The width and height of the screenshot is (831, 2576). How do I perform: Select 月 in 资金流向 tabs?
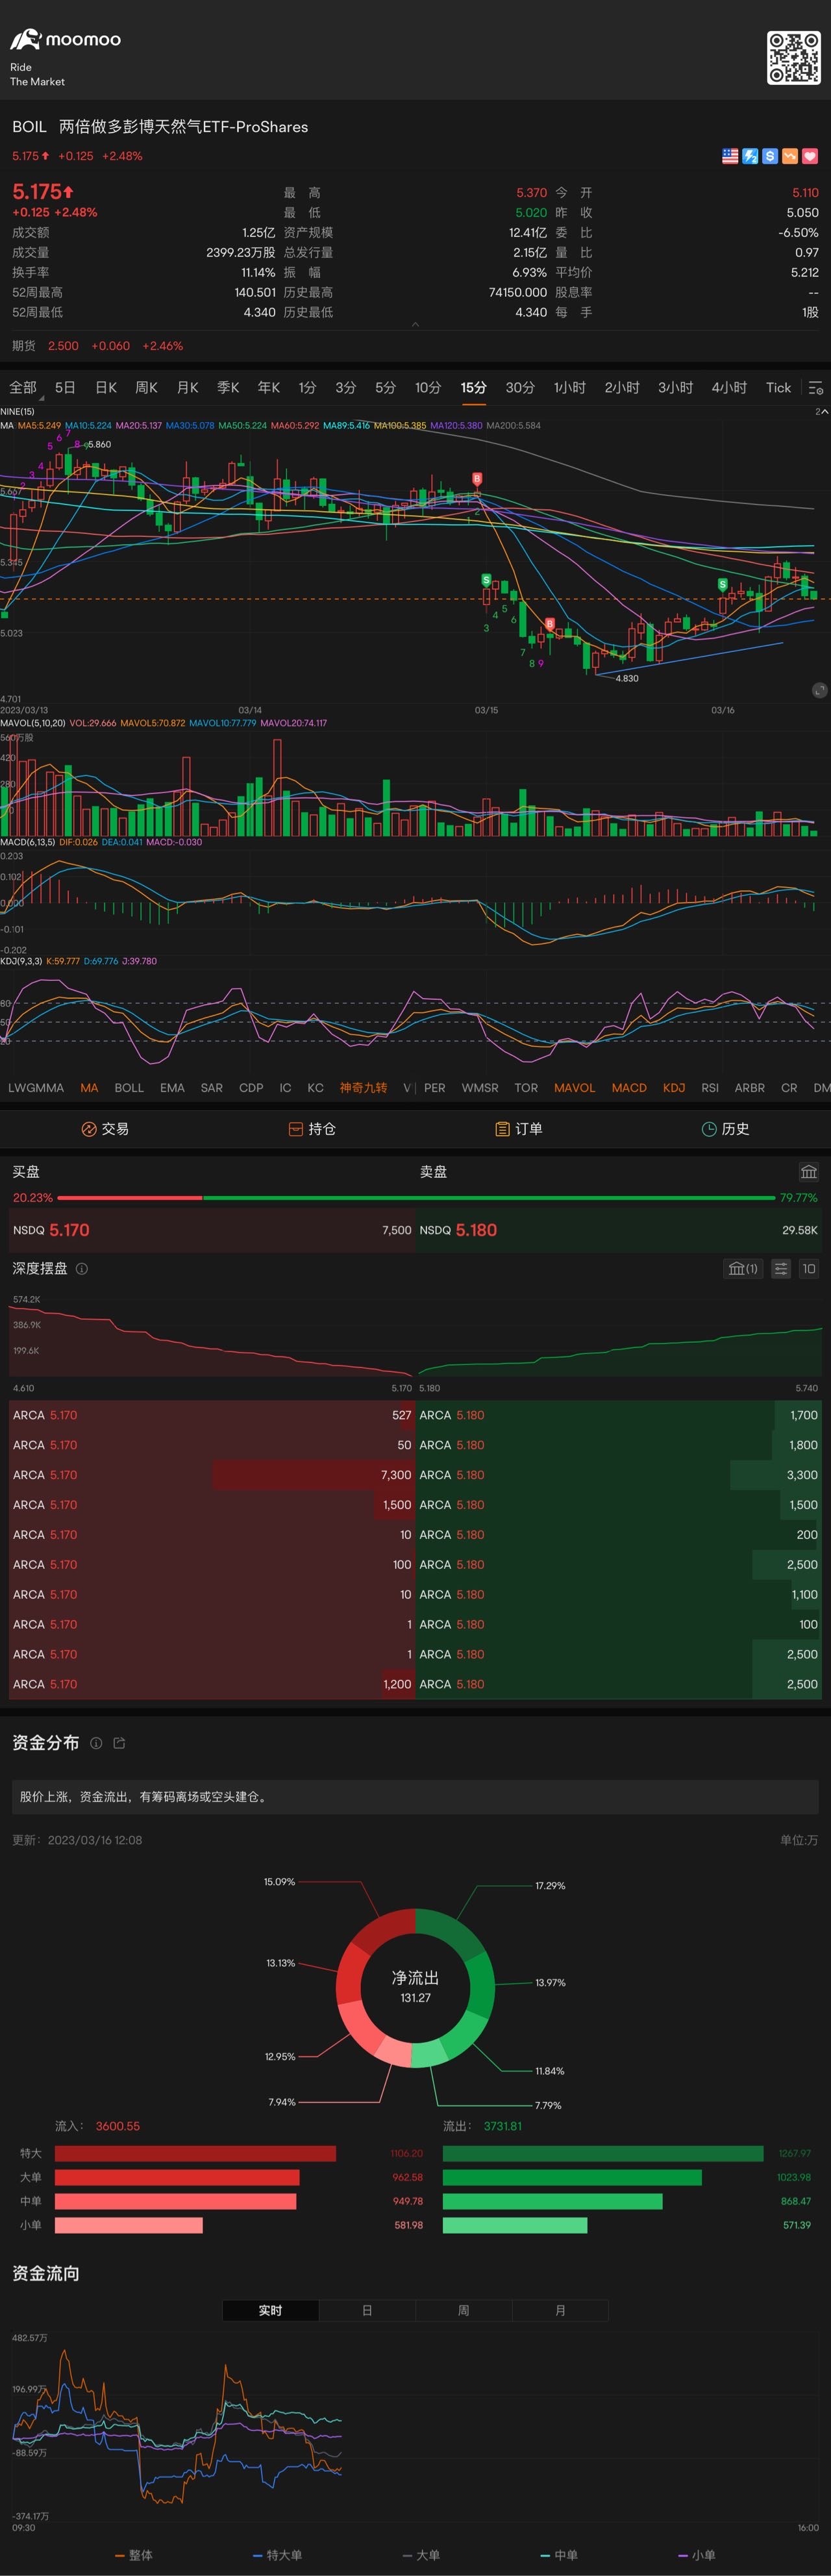click(560, 2310)
